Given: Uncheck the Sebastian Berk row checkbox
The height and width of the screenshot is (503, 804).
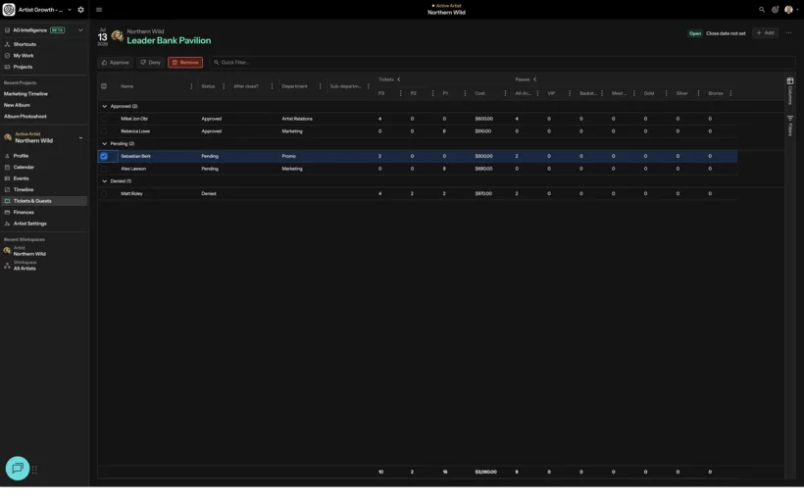Looking at the screenshot, I should [x=104, y=156].
